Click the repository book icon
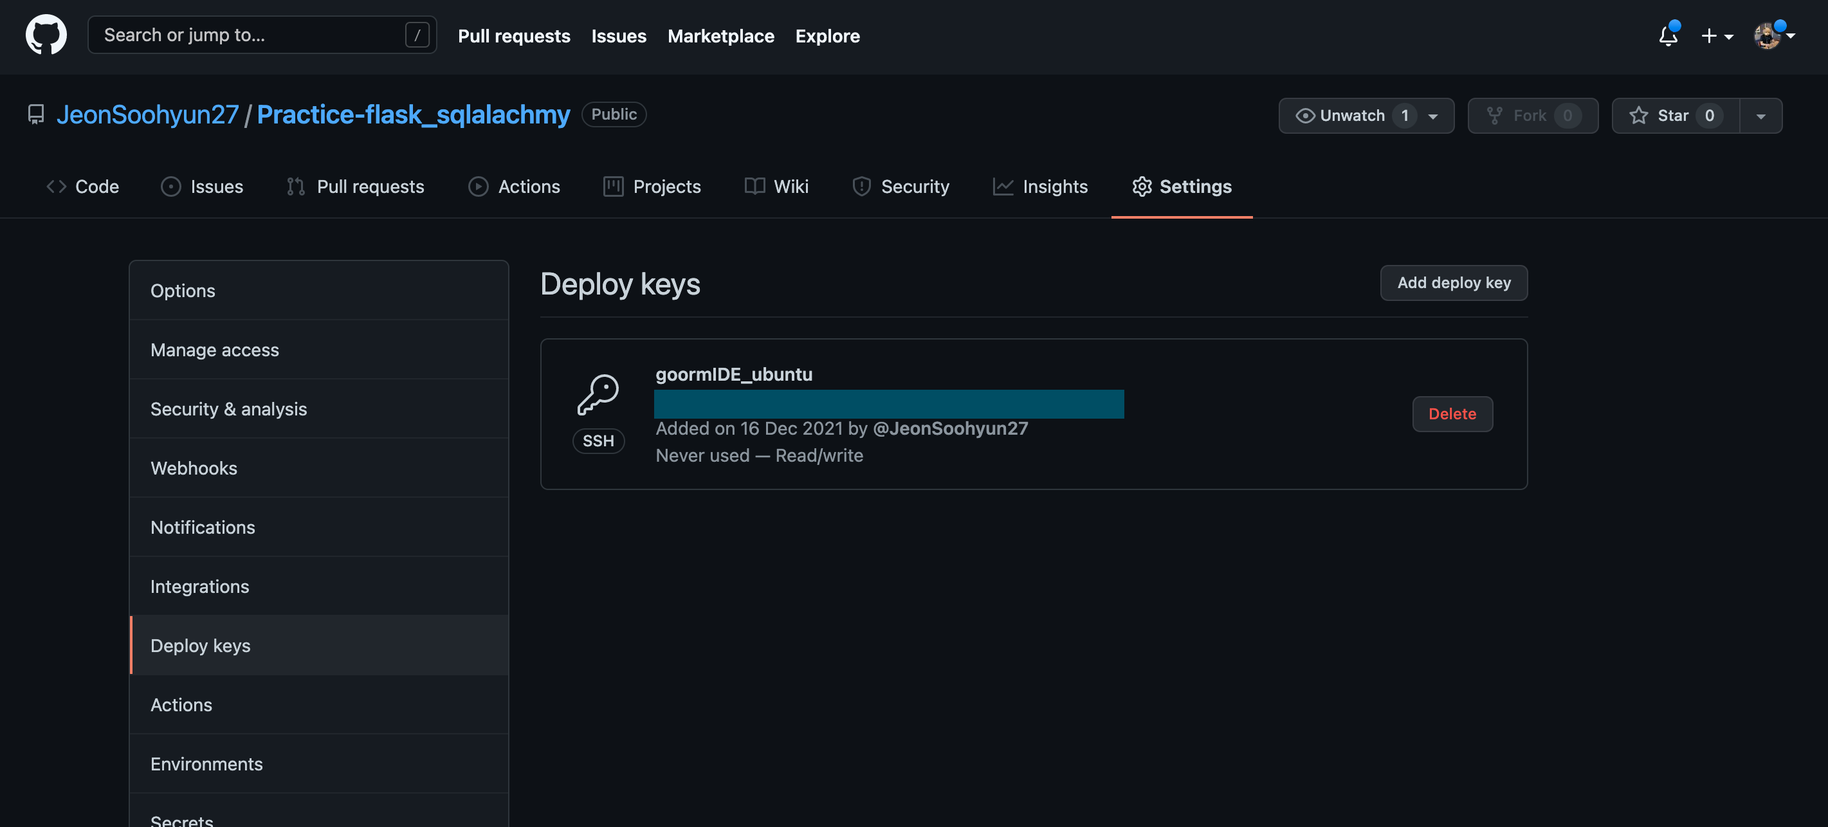The width and height of the screenshot is (1828, 827). [x=35, y=114]
